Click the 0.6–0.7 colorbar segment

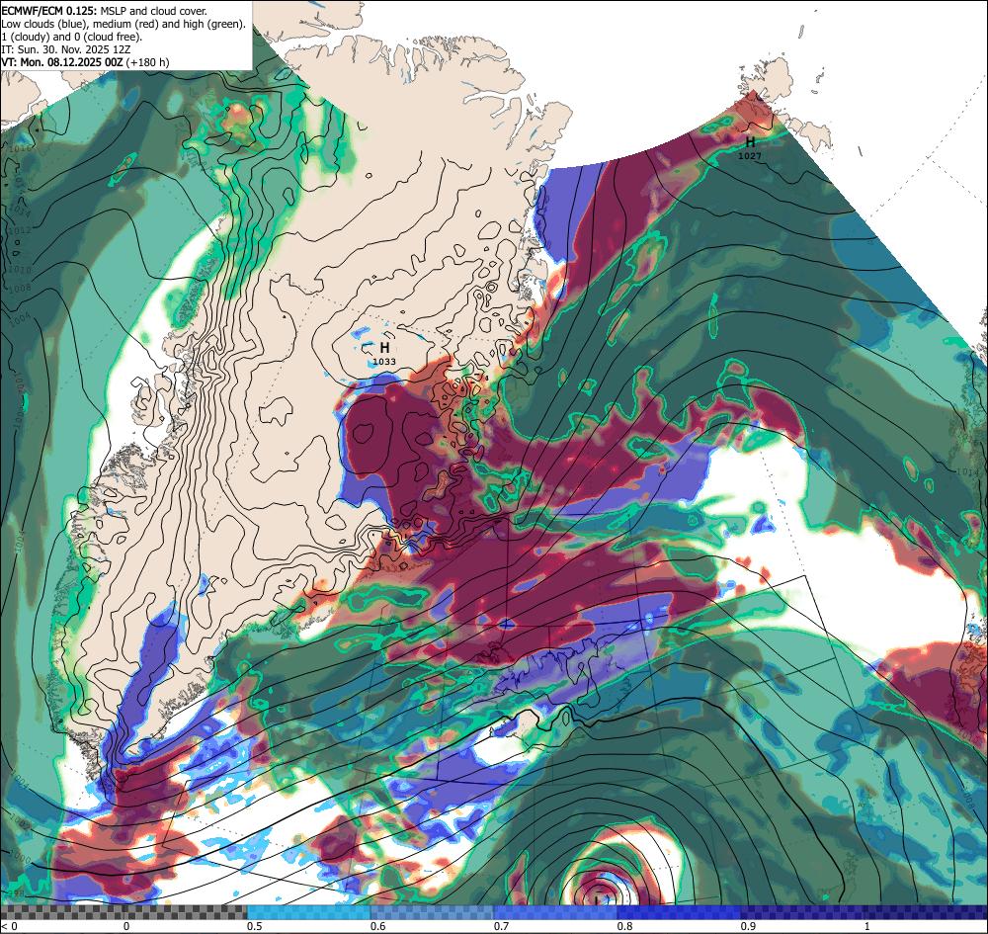(433, 912)
